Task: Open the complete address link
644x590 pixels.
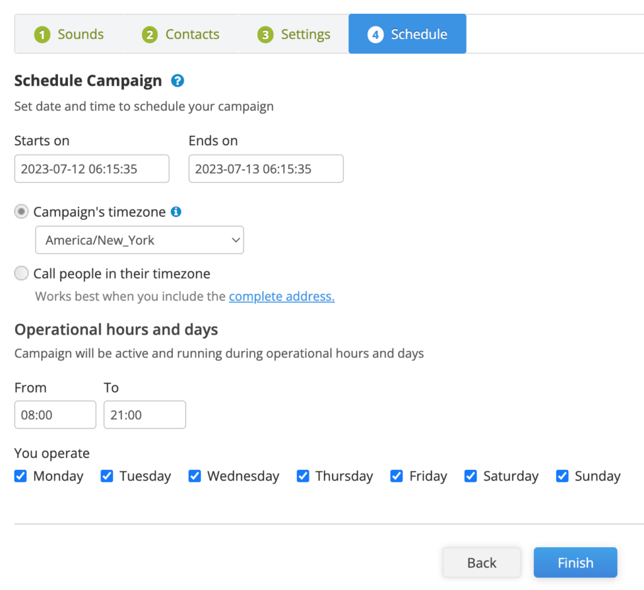Action: point(282,296)
